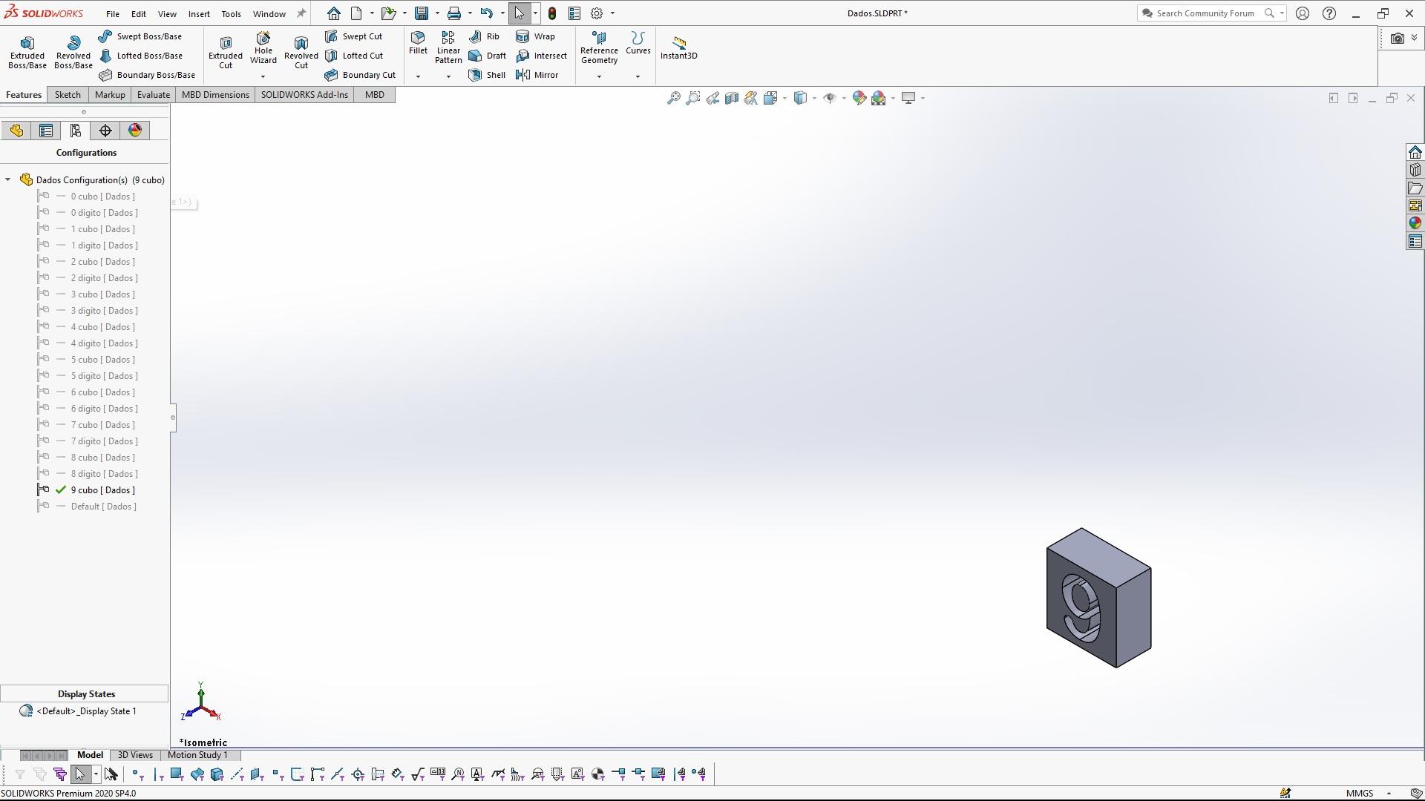Click the Swept Cut tool

353,36
